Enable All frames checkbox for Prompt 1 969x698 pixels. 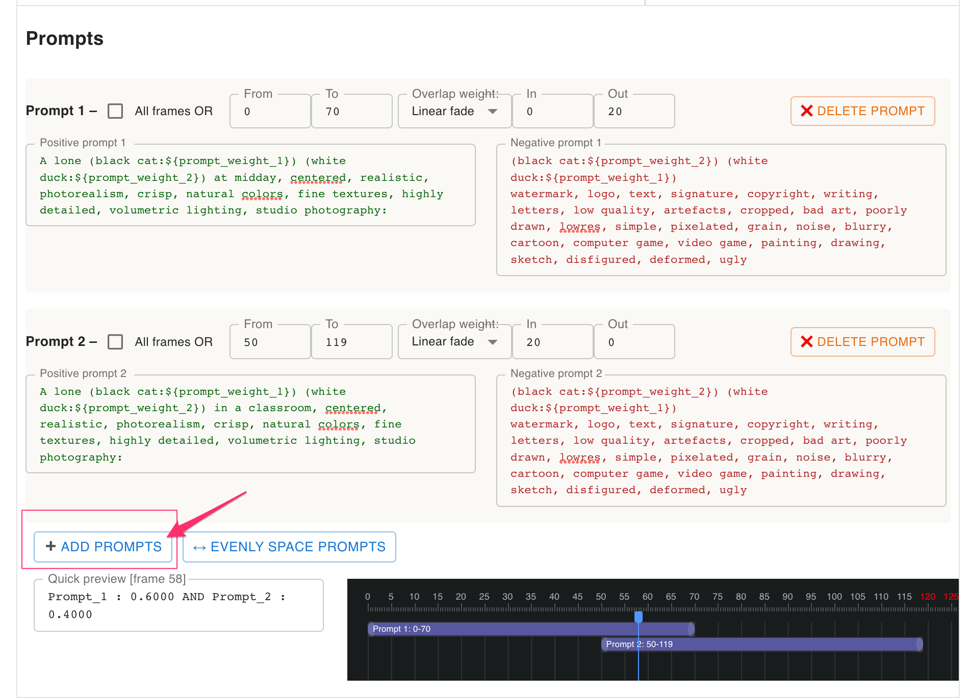(x=116, y=111)
